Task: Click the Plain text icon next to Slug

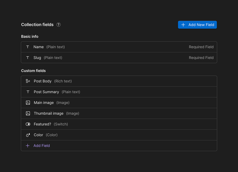Action: pos(28,58)
